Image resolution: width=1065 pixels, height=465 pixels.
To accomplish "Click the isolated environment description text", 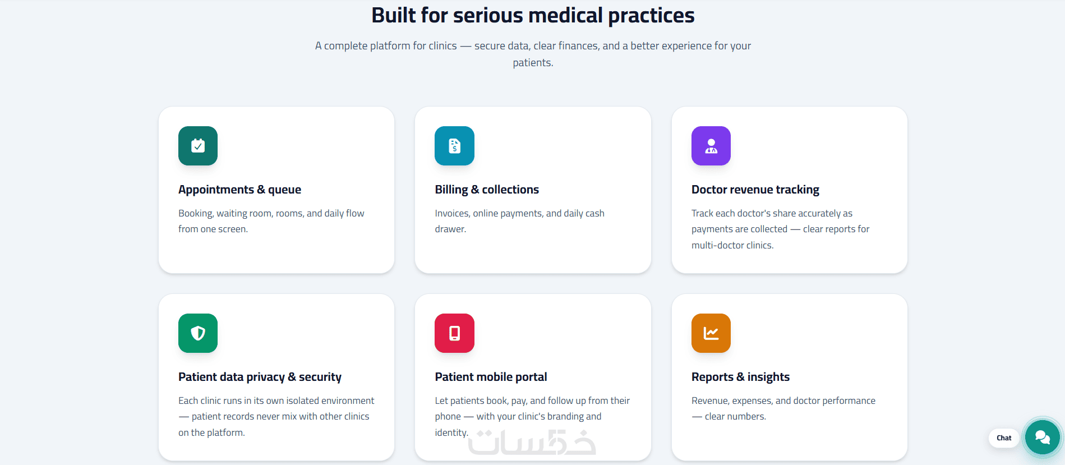I will tap(276, 416).
